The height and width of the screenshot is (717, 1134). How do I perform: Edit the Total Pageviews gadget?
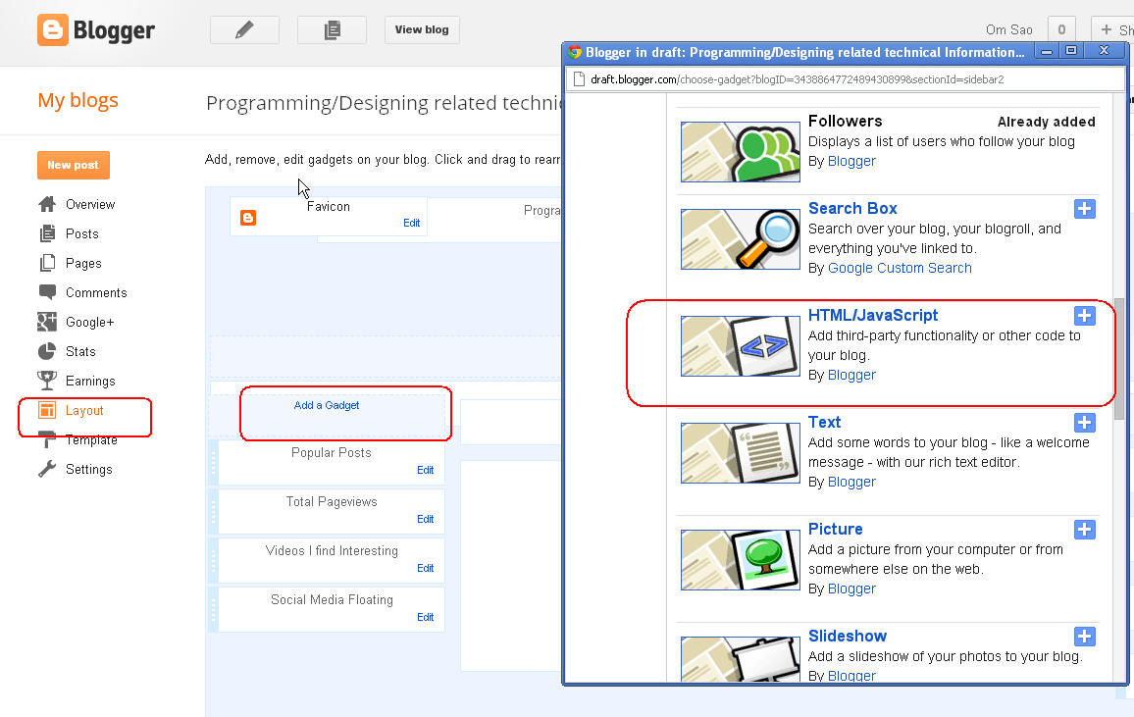click(x=426, y=519)
